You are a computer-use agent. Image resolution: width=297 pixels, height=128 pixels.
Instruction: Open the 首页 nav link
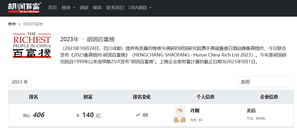53,8
